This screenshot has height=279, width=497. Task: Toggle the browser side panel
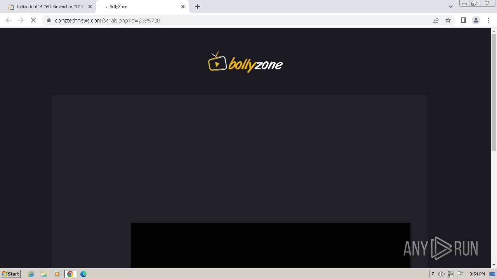tap(464, 20)
